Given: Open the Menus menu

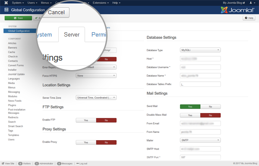Looking at the screenshot, I should (x=46, y=3).
